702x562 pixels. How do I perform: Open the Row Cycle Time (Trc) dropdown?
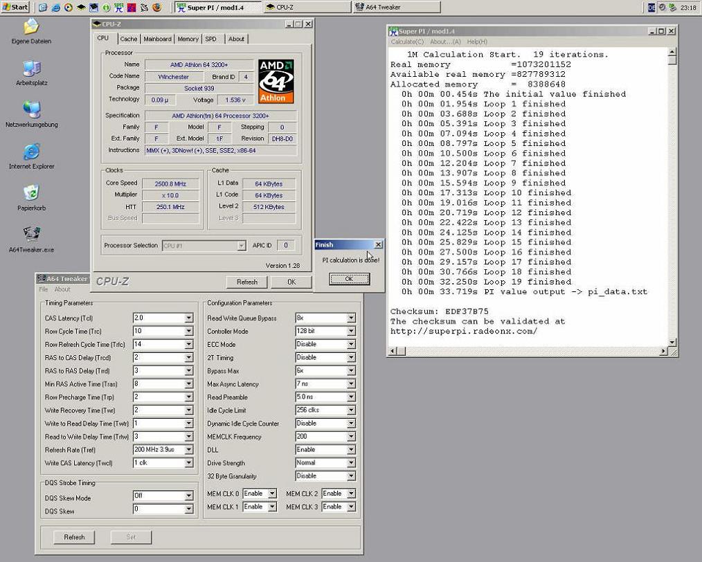[189, 331]
